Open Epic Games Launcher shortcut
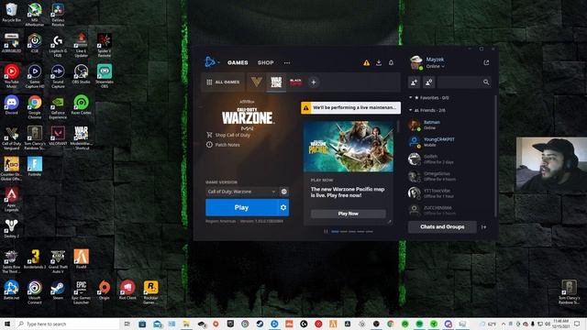The width and height of the screenshot is (587, 330). [81, 292]
